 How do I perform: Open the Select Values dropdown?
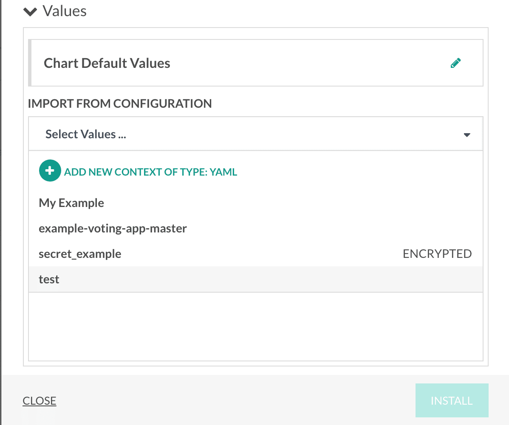click(x=256, y=134)
